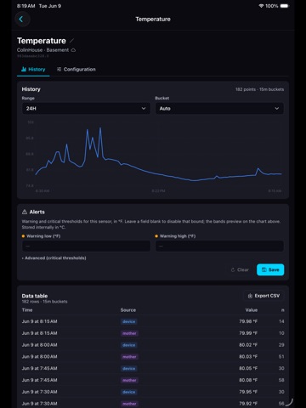The image size is (306, 408).
Task: Tap mother tag in 80.08 °F row
Action: 129,380
